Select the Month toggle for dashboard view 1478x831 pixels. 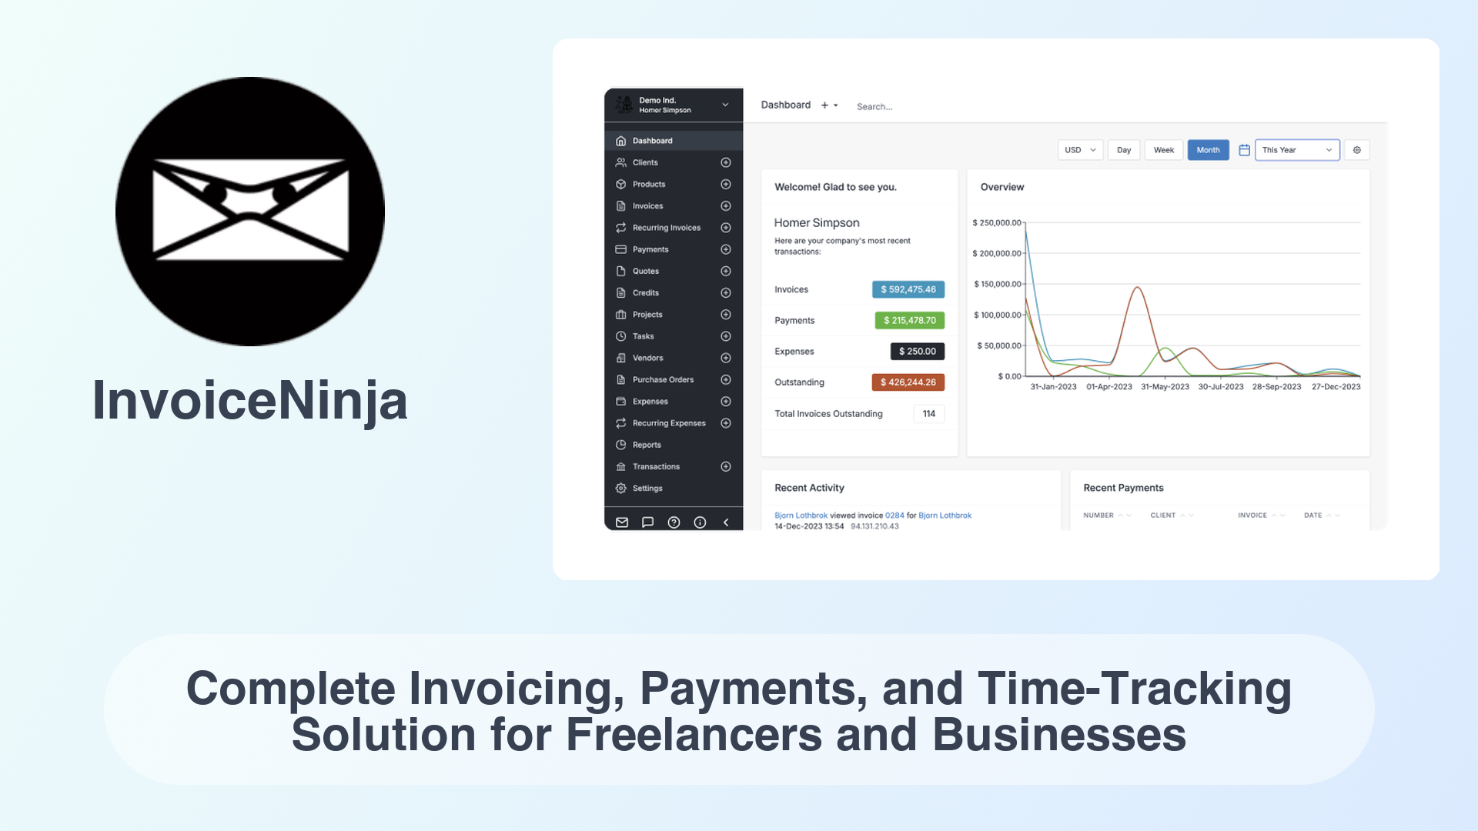click(1208, 150)
